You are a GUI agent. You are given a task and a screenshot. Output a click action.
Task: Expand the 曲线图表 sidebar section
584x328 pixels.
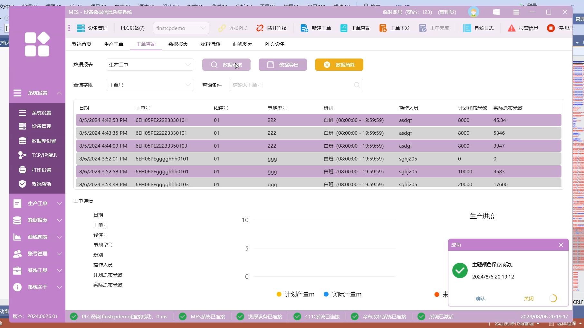pyautogui.click(x=37, y=237)
